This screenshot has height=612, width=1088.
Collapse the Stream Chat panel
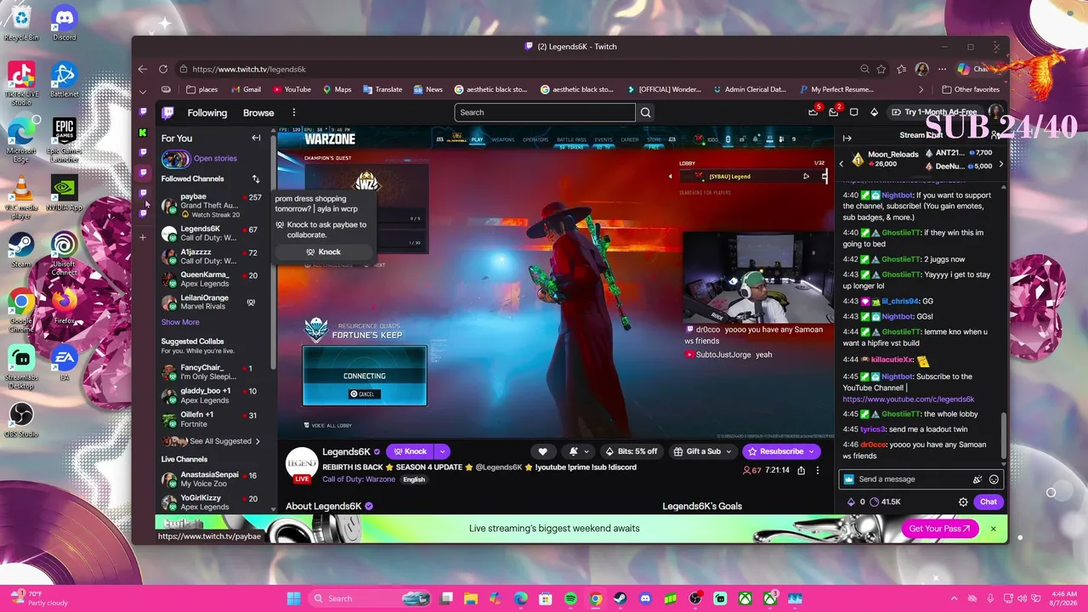pyautogui.click(x=847, y=138)
